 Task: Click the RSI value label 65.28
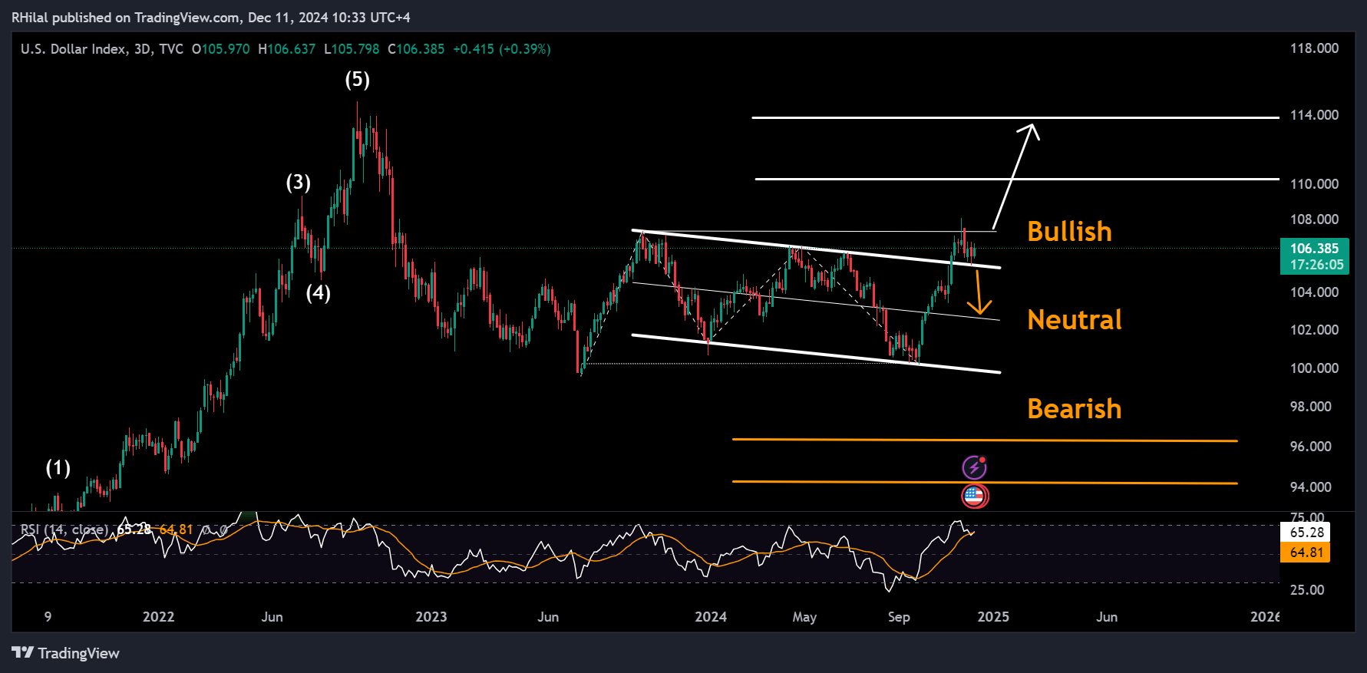click(x=1306, y=532)
